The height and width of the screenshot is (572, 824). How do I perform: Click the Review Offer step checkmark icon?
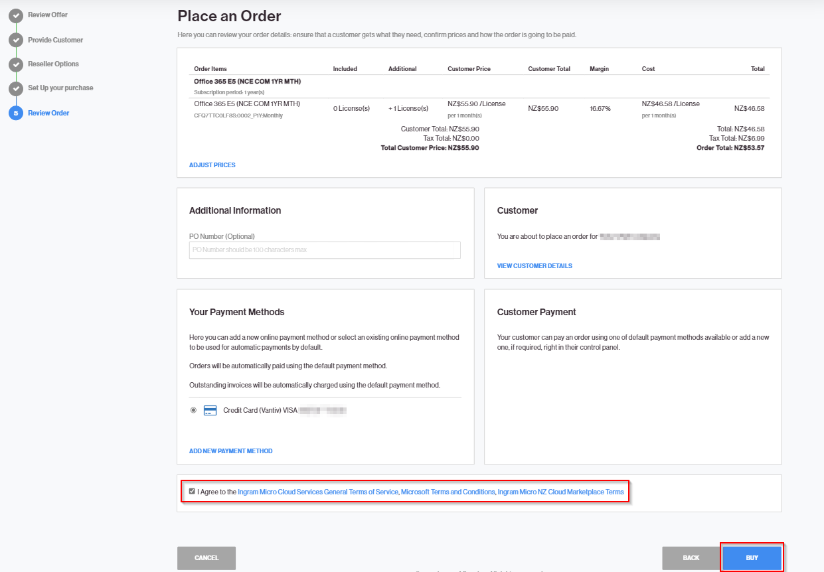pyautogui.click(x=16, y=15)
